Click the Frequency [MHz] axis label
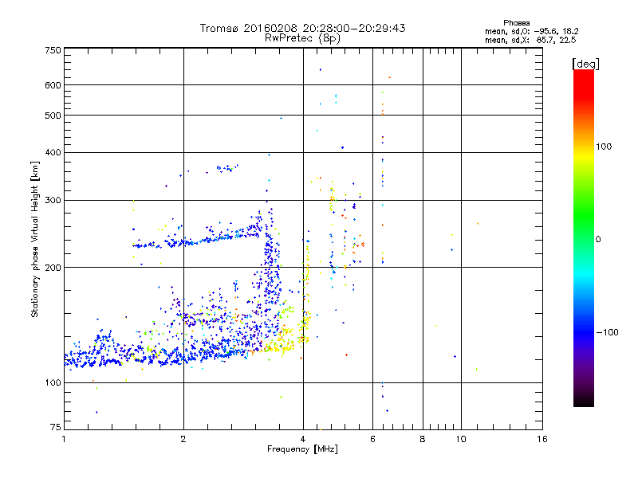This screenshot has width=638, height=478. [302, 449]
